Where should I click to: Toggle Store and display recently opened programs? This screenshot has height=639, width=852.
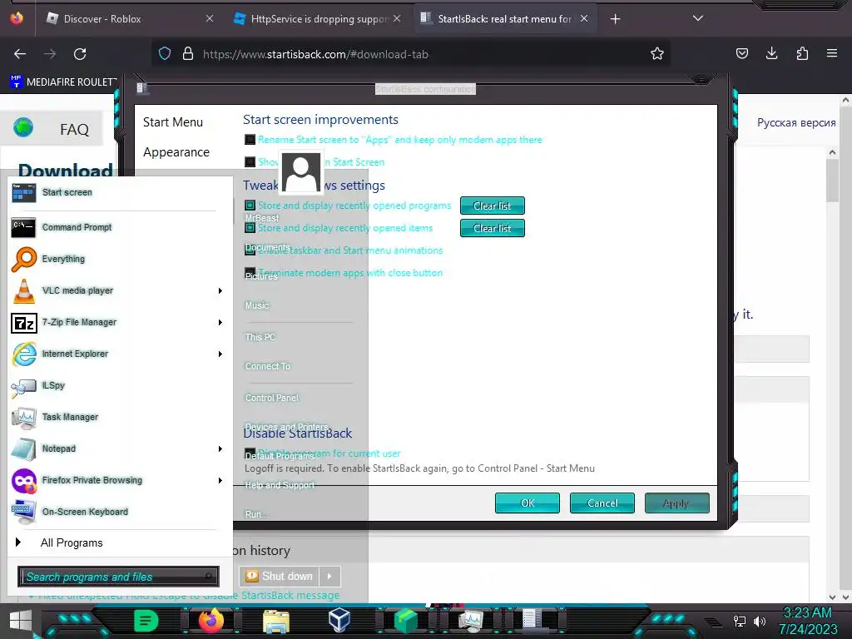point(250,206)
